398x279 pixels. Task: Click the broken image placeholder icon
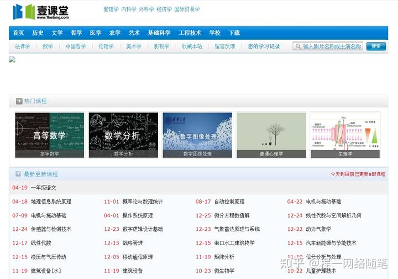(12, 59)
